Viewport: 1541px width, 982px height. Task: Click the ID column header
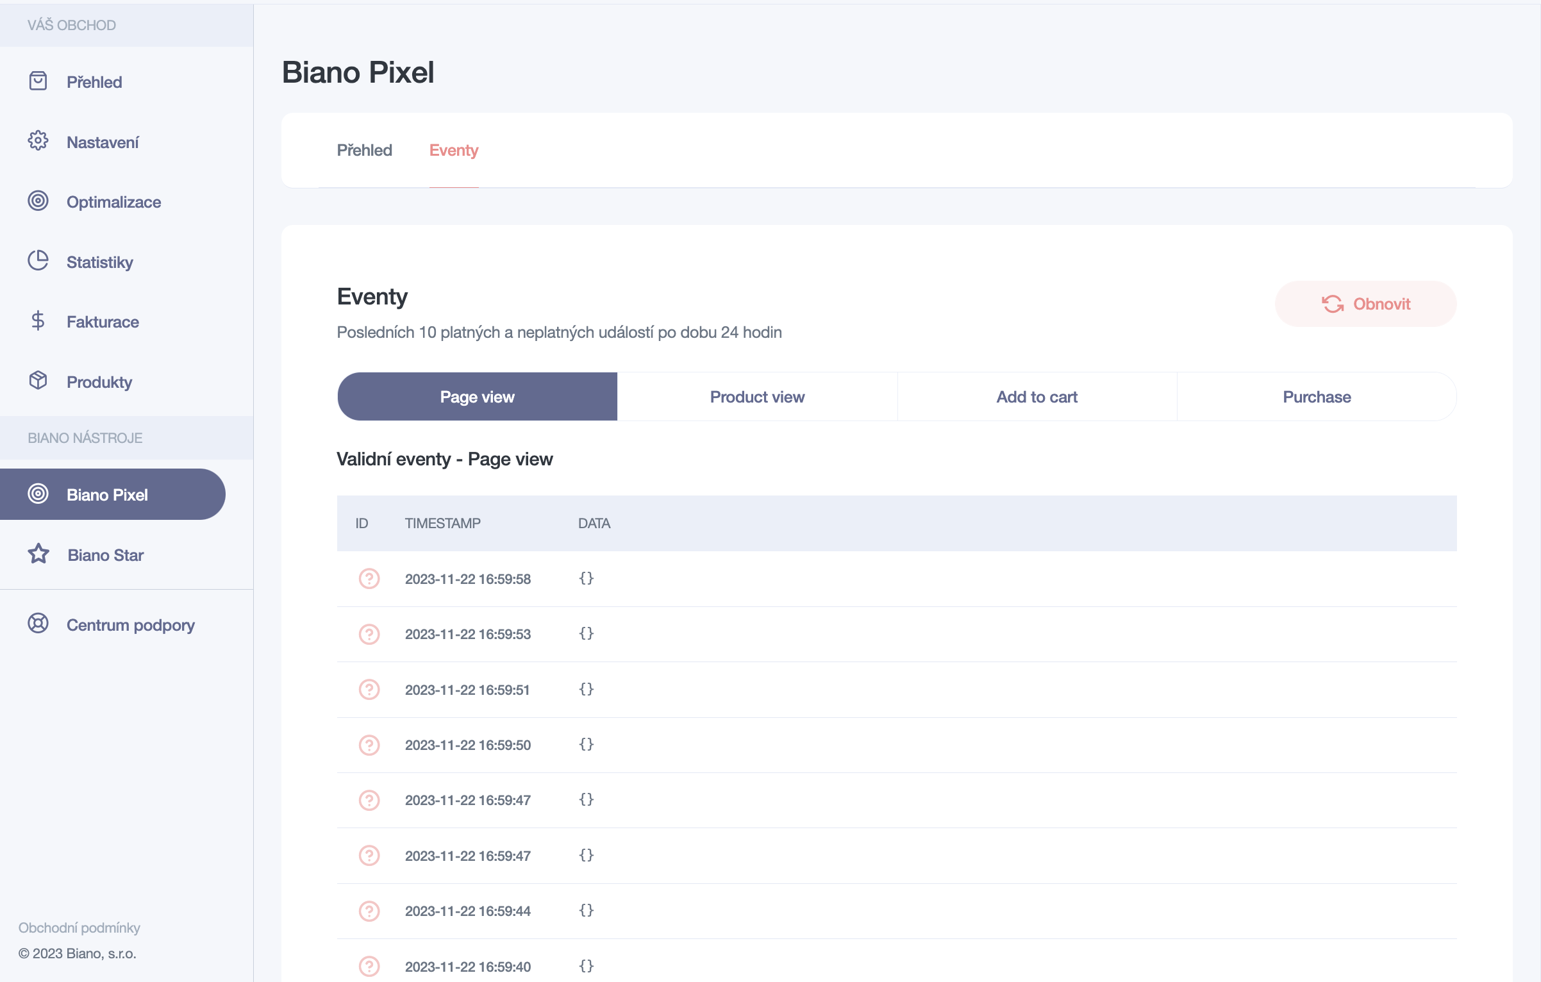click(362, 523)
